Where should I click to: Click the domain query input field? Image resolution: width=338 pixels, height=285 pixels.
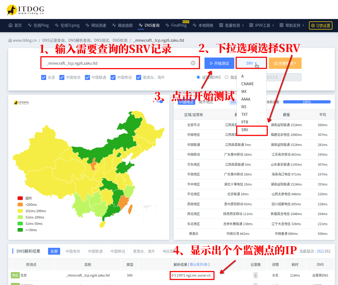116,63
